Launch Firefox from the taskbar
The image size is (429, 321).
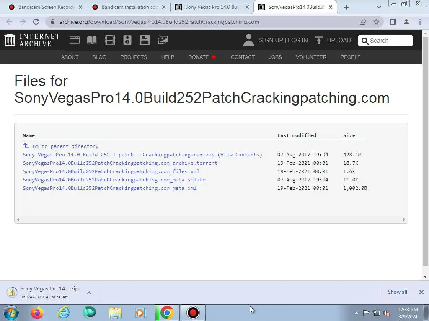click(x=37, y=313)
